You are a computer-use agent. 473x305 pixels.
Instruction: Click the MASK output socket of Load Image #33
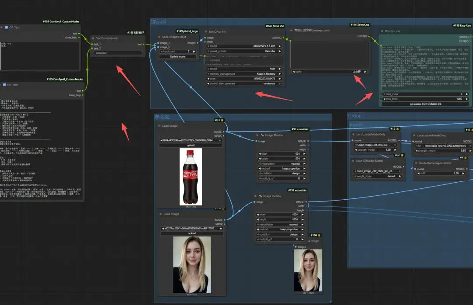pyautogui.click(x=223, y=136)
